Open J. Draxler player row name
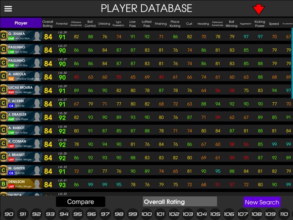293x220 pixels. pyautogui.click(x=17, y=115)
